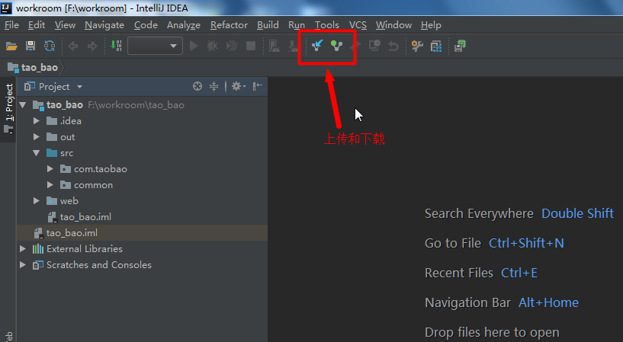Viewport: 623px width, 342px height.
Task: Open the run configuration combo box
Action: [x=155, y=46]
